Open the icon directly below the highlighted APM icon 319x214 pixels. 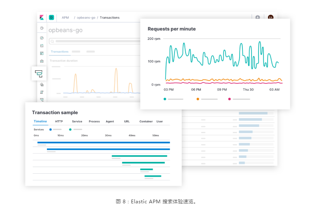click(x=42, y=85)
